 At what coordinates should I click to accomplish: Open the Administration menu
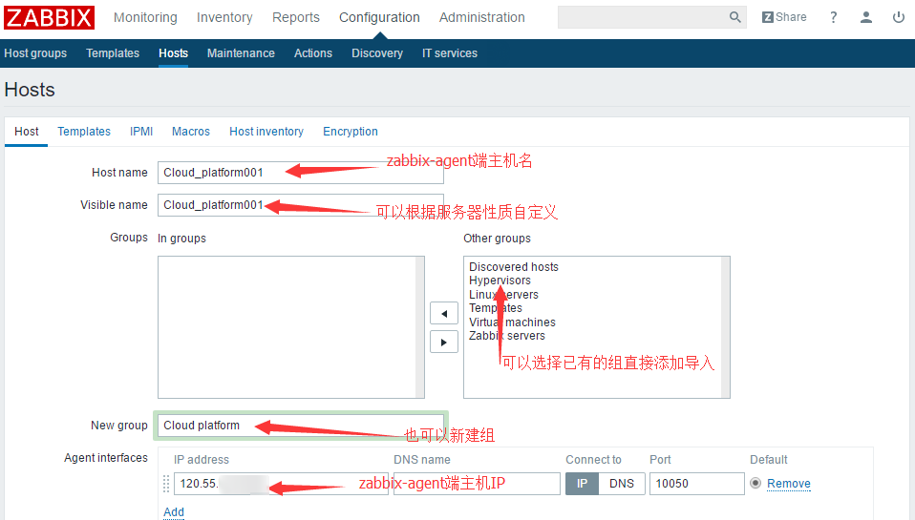(x=482, y=17)
